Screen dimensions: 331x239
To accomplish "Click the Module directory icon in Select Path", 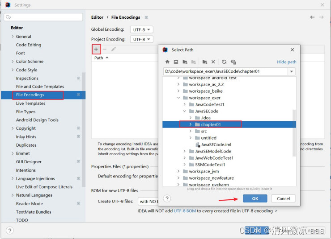I will click(193, 62).
